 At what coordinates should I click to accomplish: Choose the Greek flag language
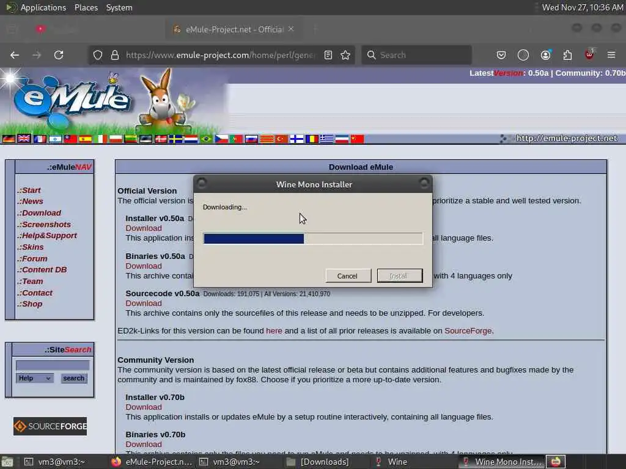point(326,139)
